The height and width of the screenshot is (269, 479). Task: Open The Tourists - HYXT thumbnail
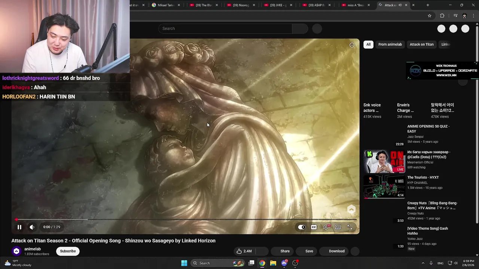384,187
